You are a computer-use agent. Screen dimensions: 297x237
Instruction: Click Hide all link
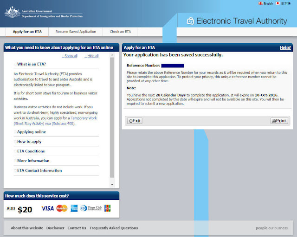92,56
